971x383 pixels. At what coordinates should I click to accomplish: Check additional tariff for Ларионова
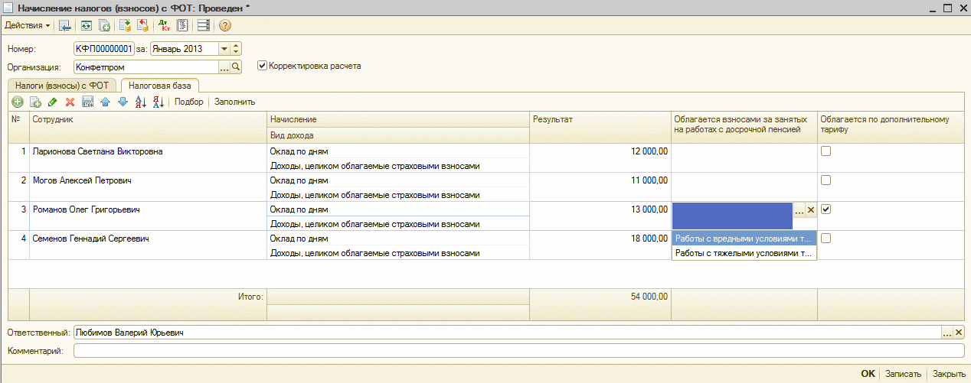pos(826,151)
